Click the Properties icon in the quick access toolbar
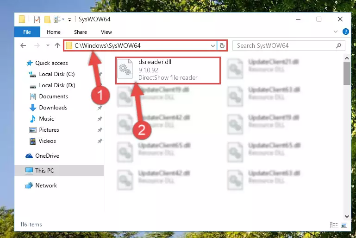 [37, 19]
